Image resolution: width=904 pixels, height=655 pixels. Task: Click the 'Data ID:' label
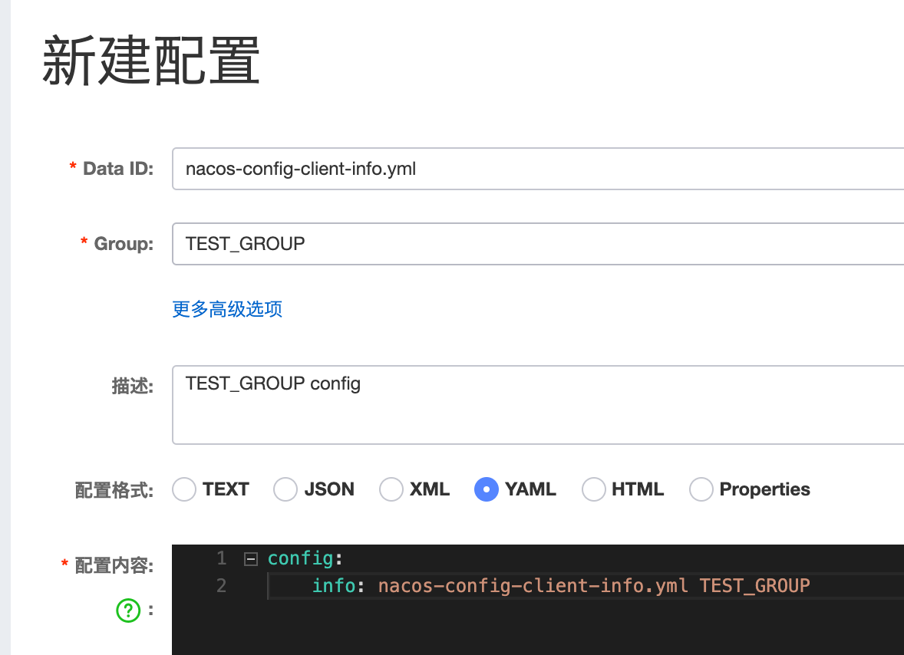[x=118, y=169]
